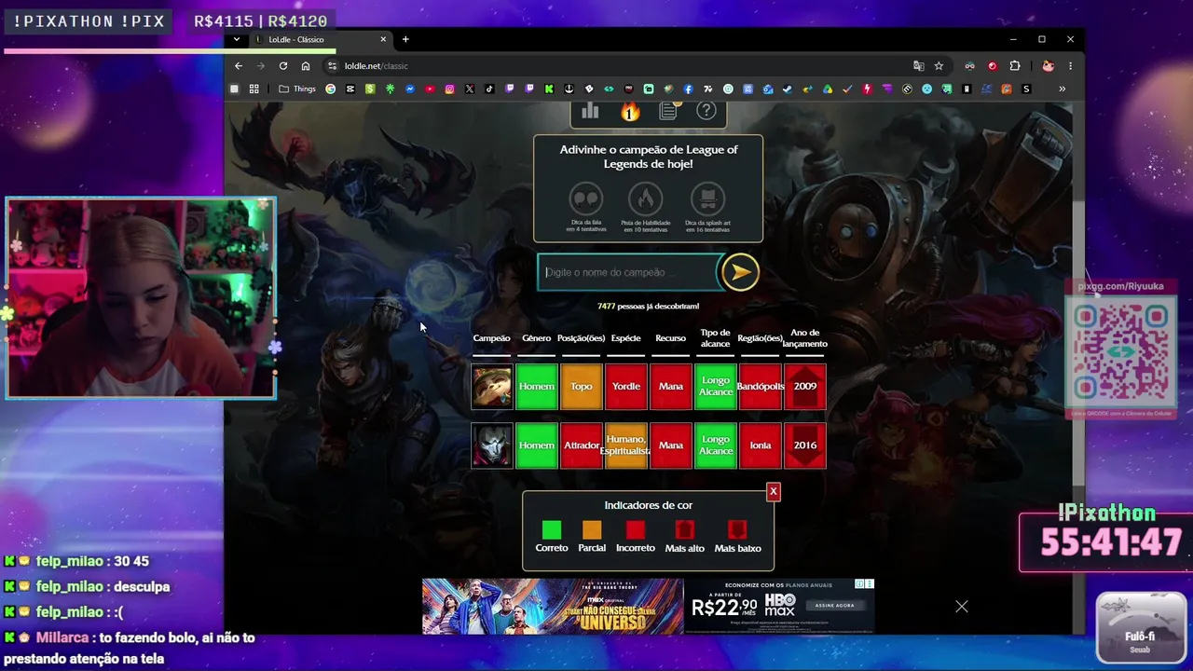The height and width of the screenshot is (671, 1193).
Task: Click the green Correto color indicator
Action: click(552, 530)
